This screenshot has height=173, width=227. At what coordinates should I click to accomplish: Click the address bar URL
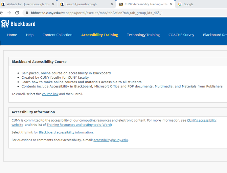[97, 13]
